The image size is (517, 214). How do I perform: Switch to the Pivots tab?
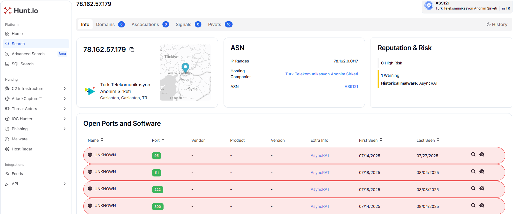[220, 24]
